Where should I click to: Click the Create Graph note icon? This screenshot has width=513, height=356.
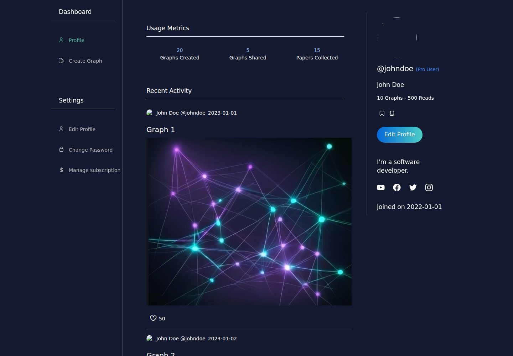[x=61, y=61]
